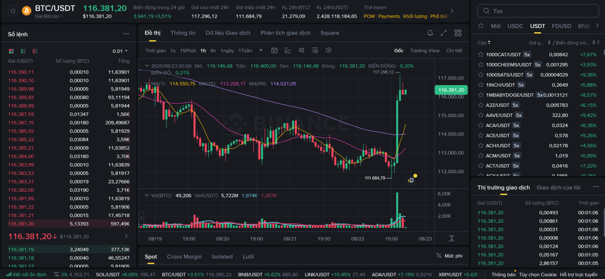The image size is (605, 279).
Task: Open the hexagon chart settings icon
Action: 329,50
